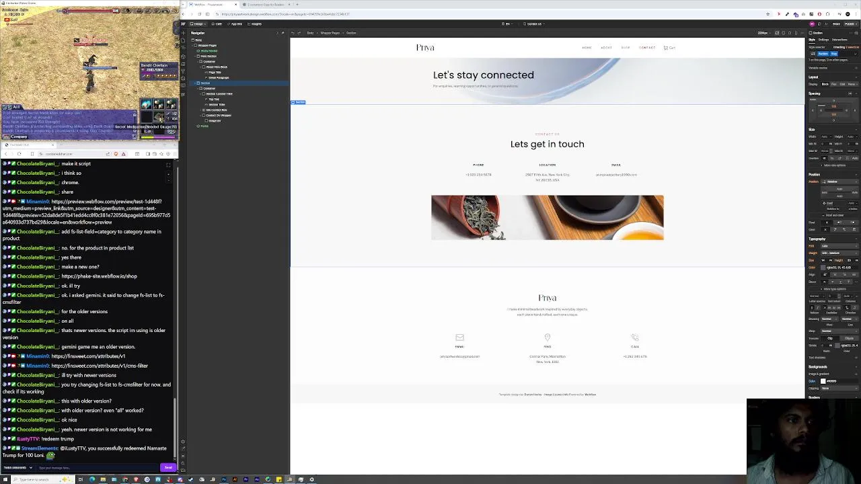This screenshot has height=484, width=861.
Task: Click the comments icon beside the user avatar
Action: pos(819,24)
